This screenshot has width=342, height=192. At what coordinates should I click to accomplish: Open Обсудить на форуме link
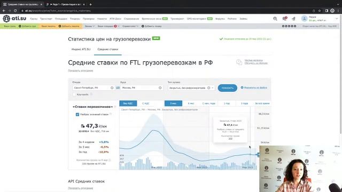click(x=256, y=63)
